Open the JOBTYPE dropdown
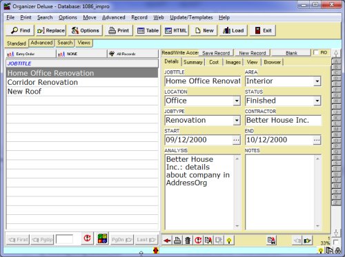The width and height of the screenshot is (345, 257). (237, 121)
